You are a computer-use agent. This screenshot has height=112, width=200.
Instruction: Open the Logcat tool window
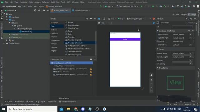pyautogui.click(x=40, y=102)
